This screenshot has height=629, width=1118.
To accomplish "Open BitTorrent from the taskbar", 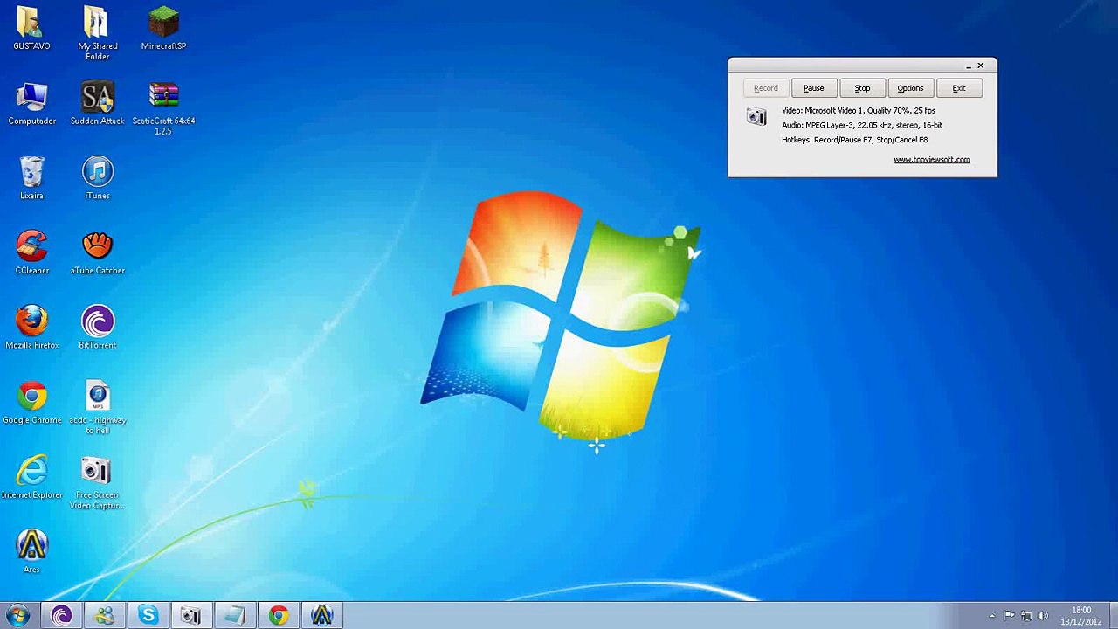I will (x=61, y=616).
